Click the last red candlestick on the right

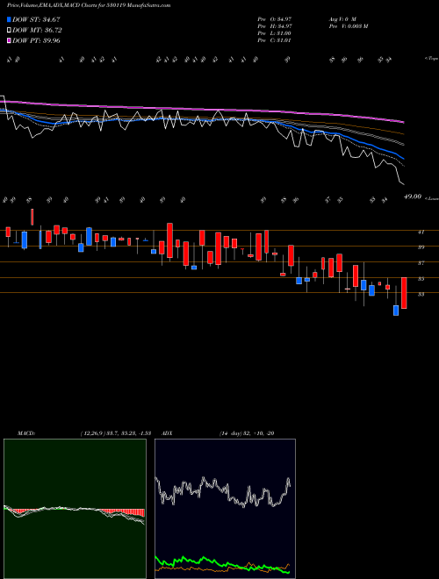(x=404, y=293)
